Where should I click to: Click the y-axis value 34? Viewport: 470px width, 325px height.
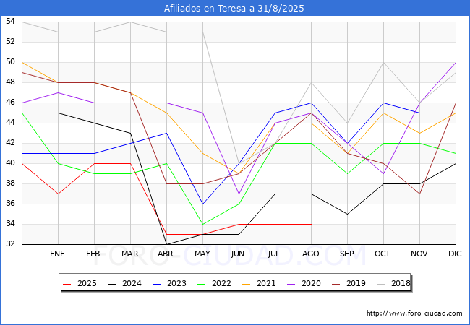tap(11, 224)
